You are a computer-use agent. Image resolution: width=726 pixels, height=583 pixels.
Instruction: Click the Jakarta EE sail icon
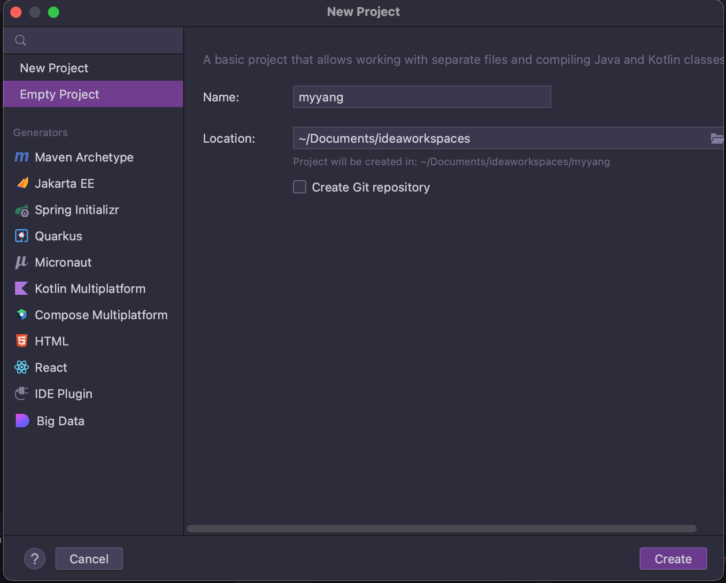click(x=22, y=183)
